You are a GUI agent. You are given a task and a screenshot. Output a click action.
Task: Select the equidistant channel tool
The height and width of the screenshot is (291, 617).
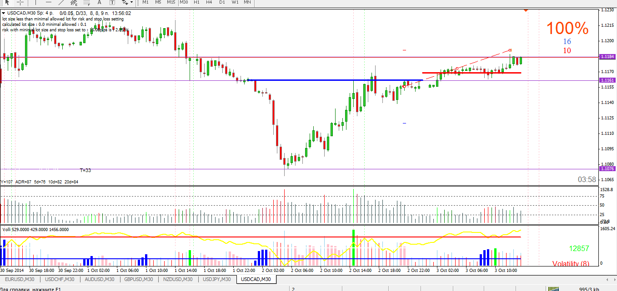(74, 2)
